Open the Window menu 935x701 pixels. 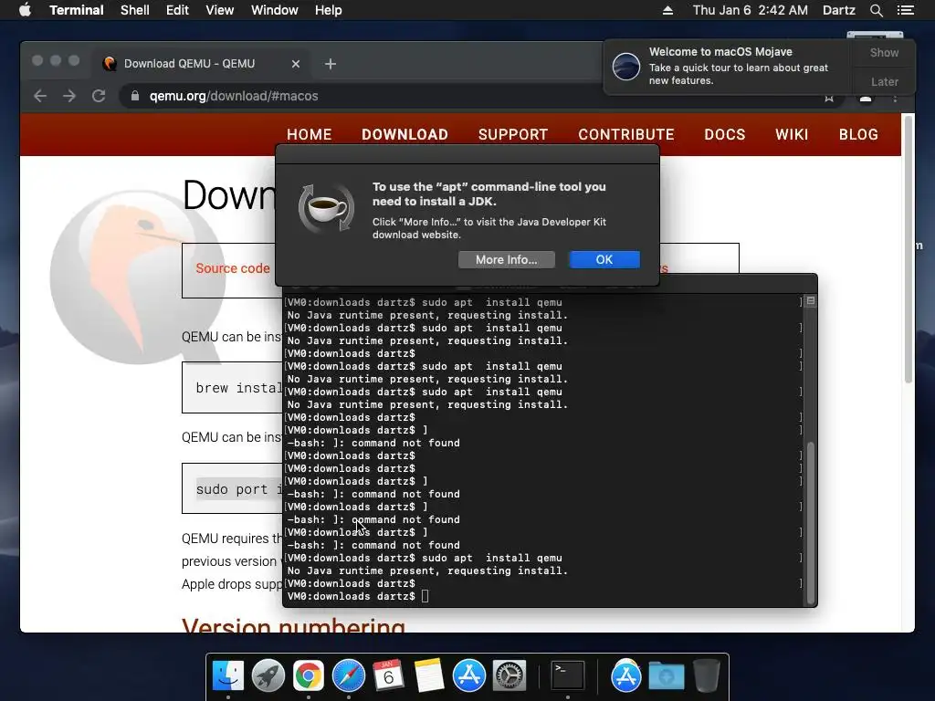(x=274, y=10)
